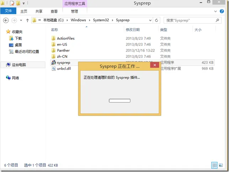Click the double chevron at path start
This screenshot has width=229, height=172.
[39, 20]
